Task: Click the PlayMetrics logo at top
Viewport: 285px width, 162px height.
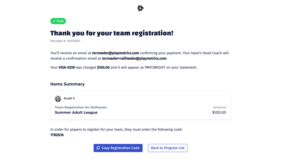Action: [x=141, y=8]
